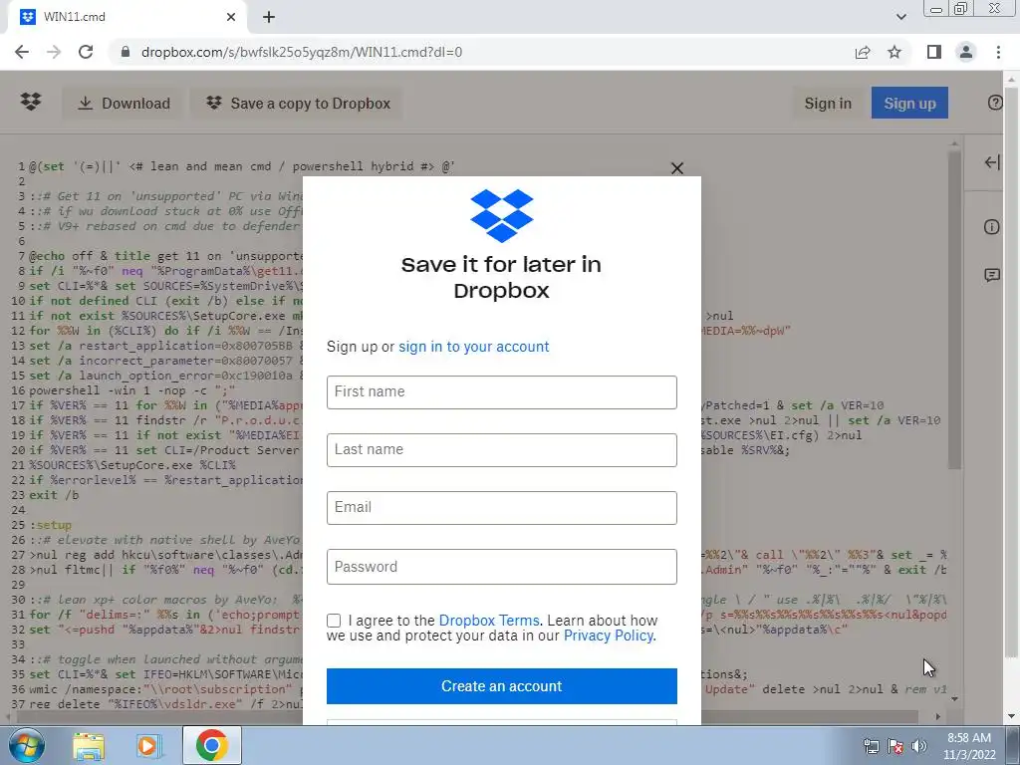Screen dimensions: 1020x765
Task: Click the Dropbox logo in header
Action: coord(31,103)
